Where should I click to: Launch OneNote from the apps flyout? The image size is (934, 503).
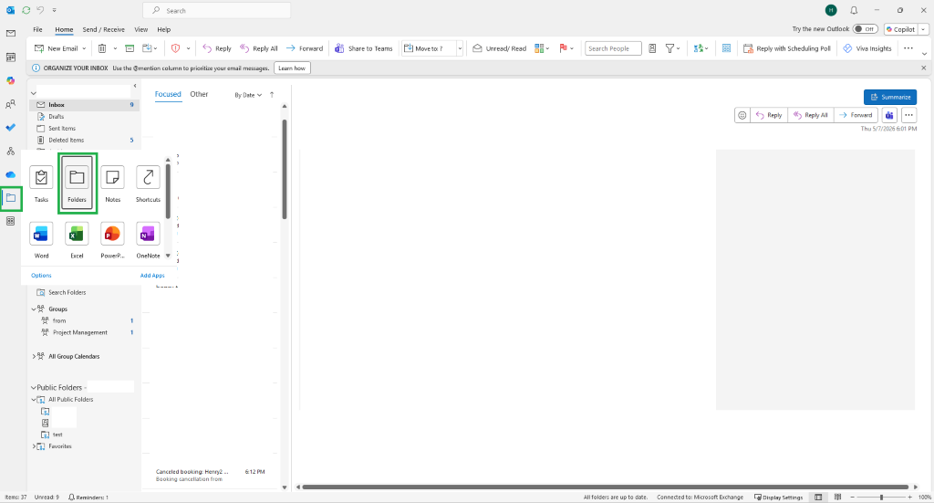pyautogui.click(x=148, y=240)
